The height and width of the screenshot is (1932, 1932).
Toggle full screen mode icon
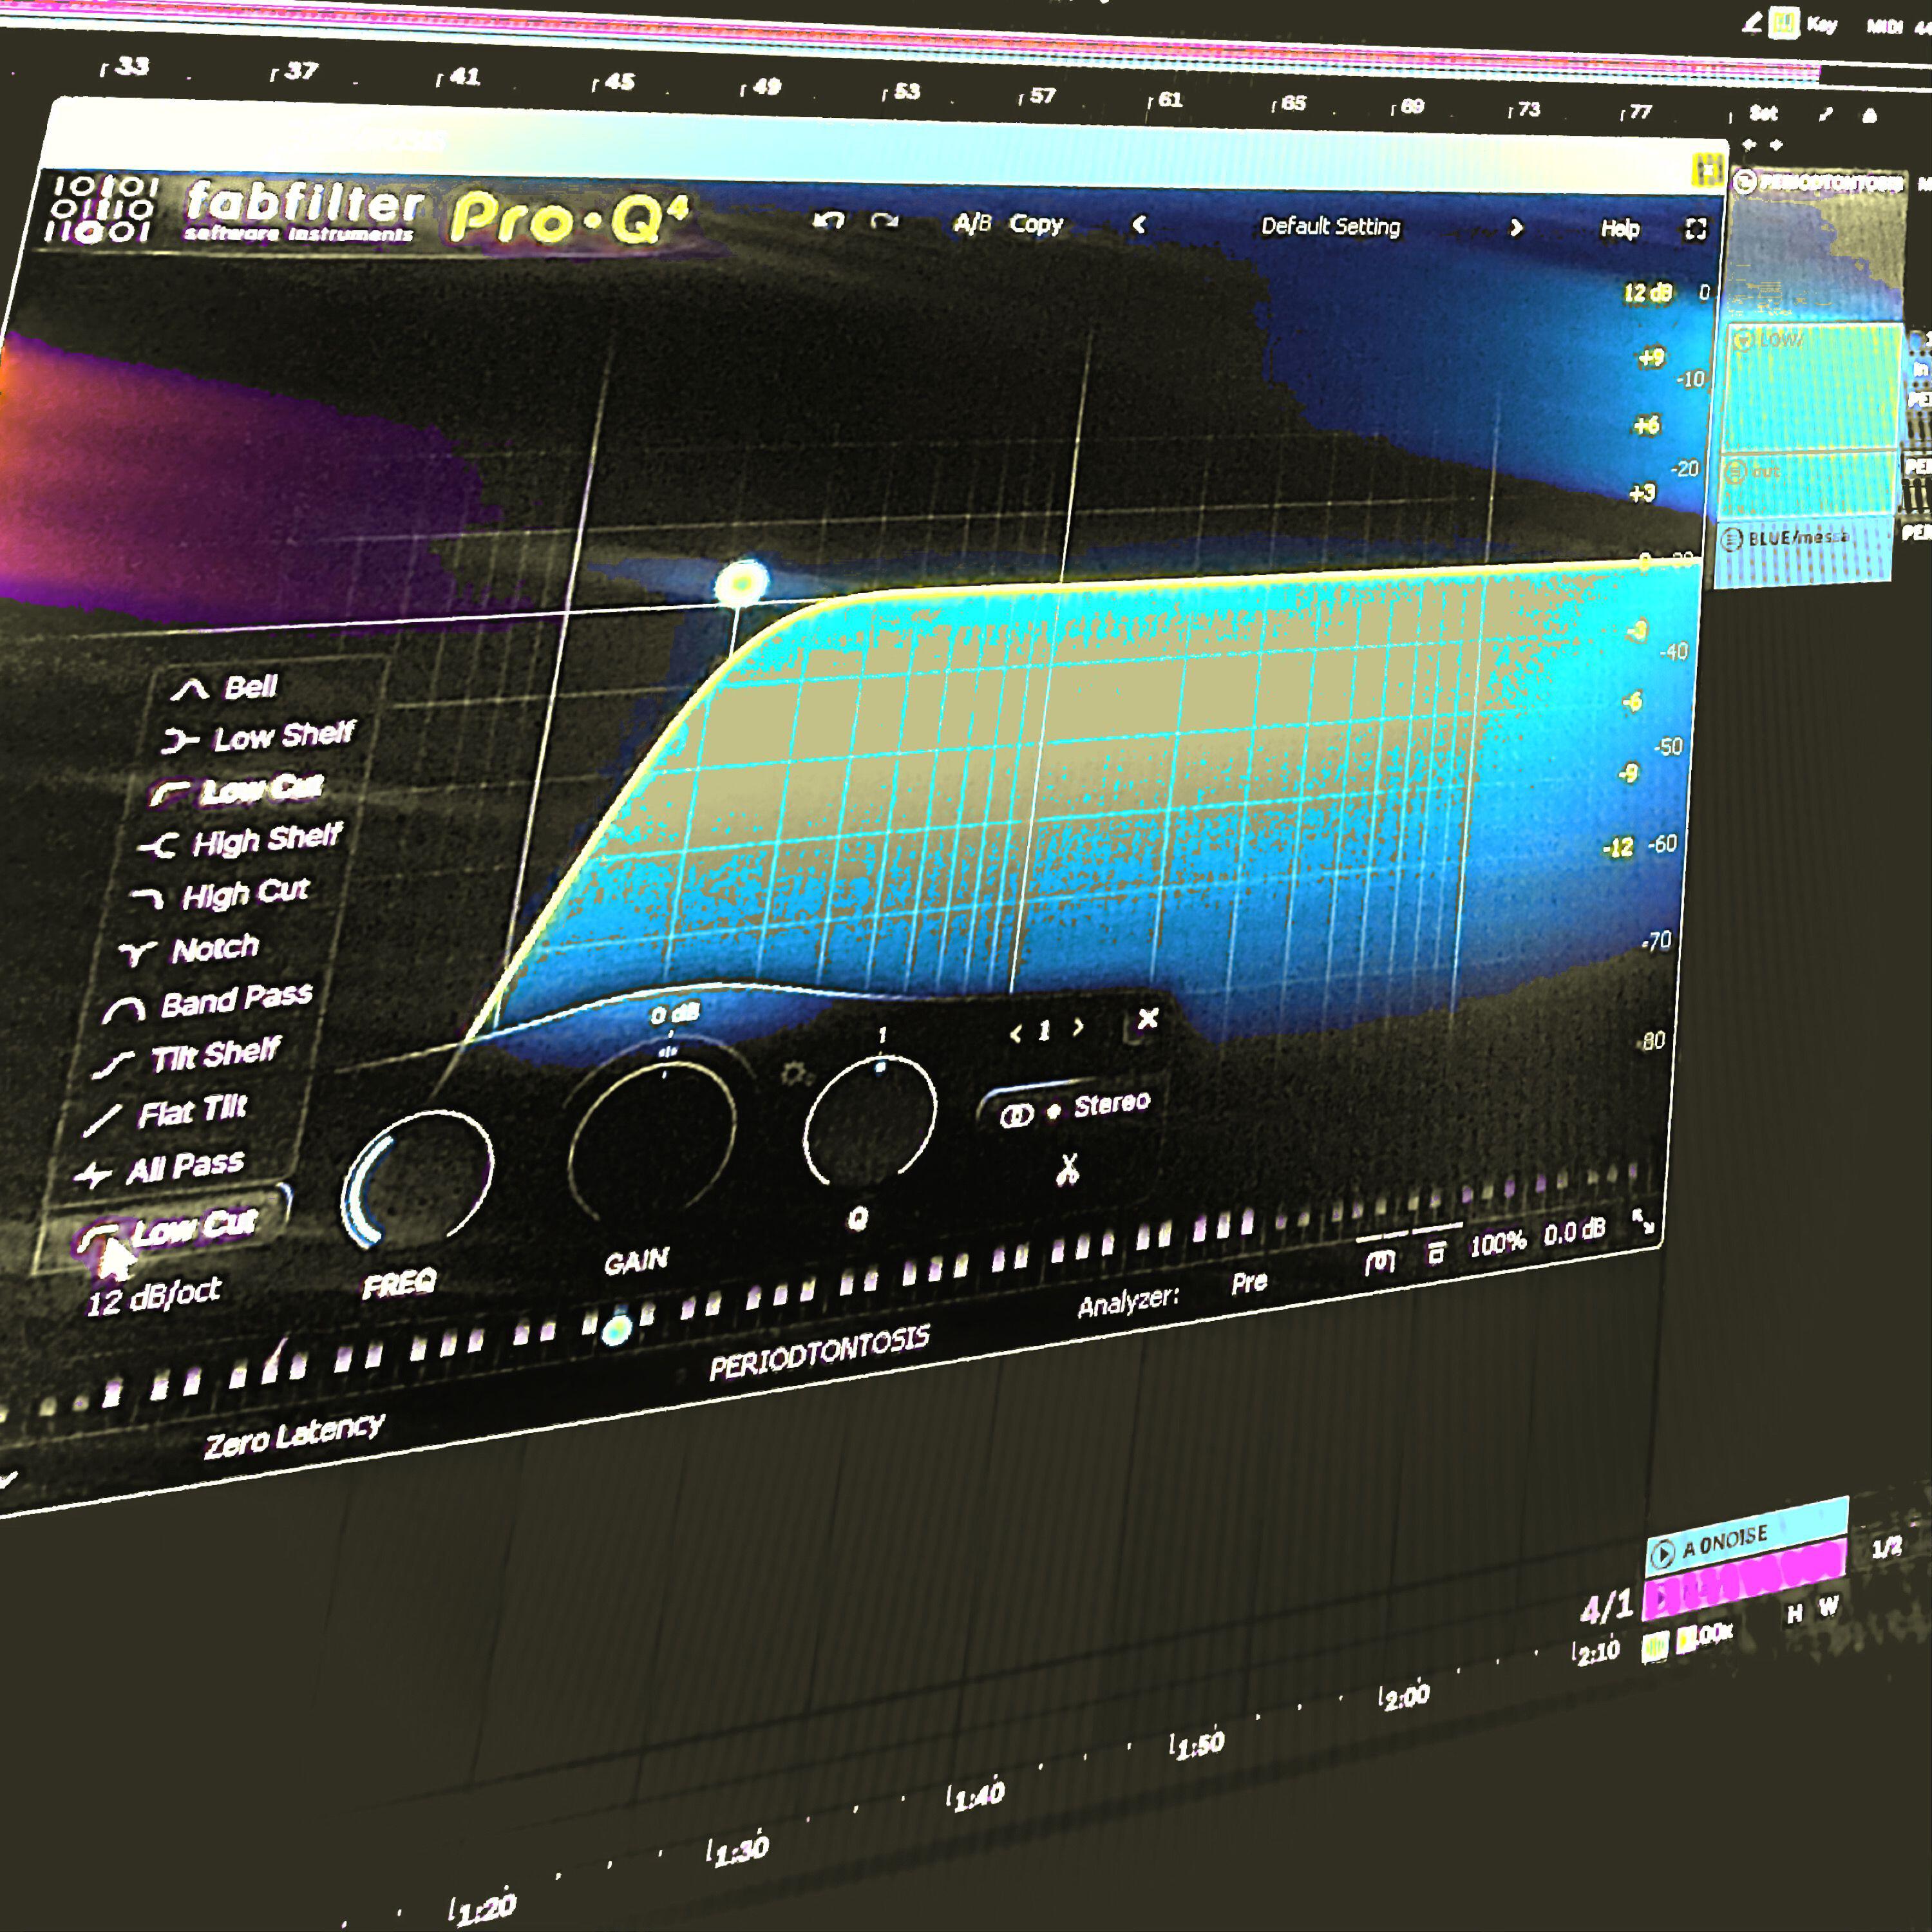(x=1695, y=229)
